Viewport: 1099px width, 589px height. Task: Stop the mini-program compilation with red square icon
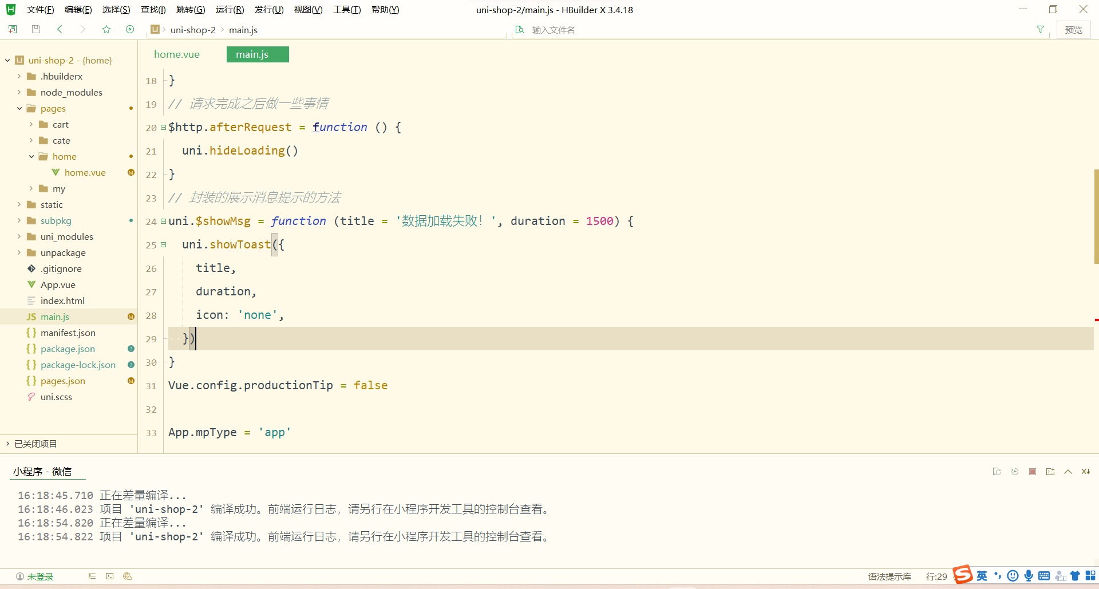click(x=1033, y=471)
